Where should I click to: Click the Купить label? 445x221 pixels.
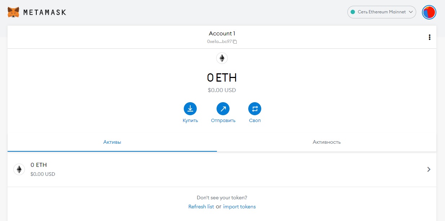(190, 121)
